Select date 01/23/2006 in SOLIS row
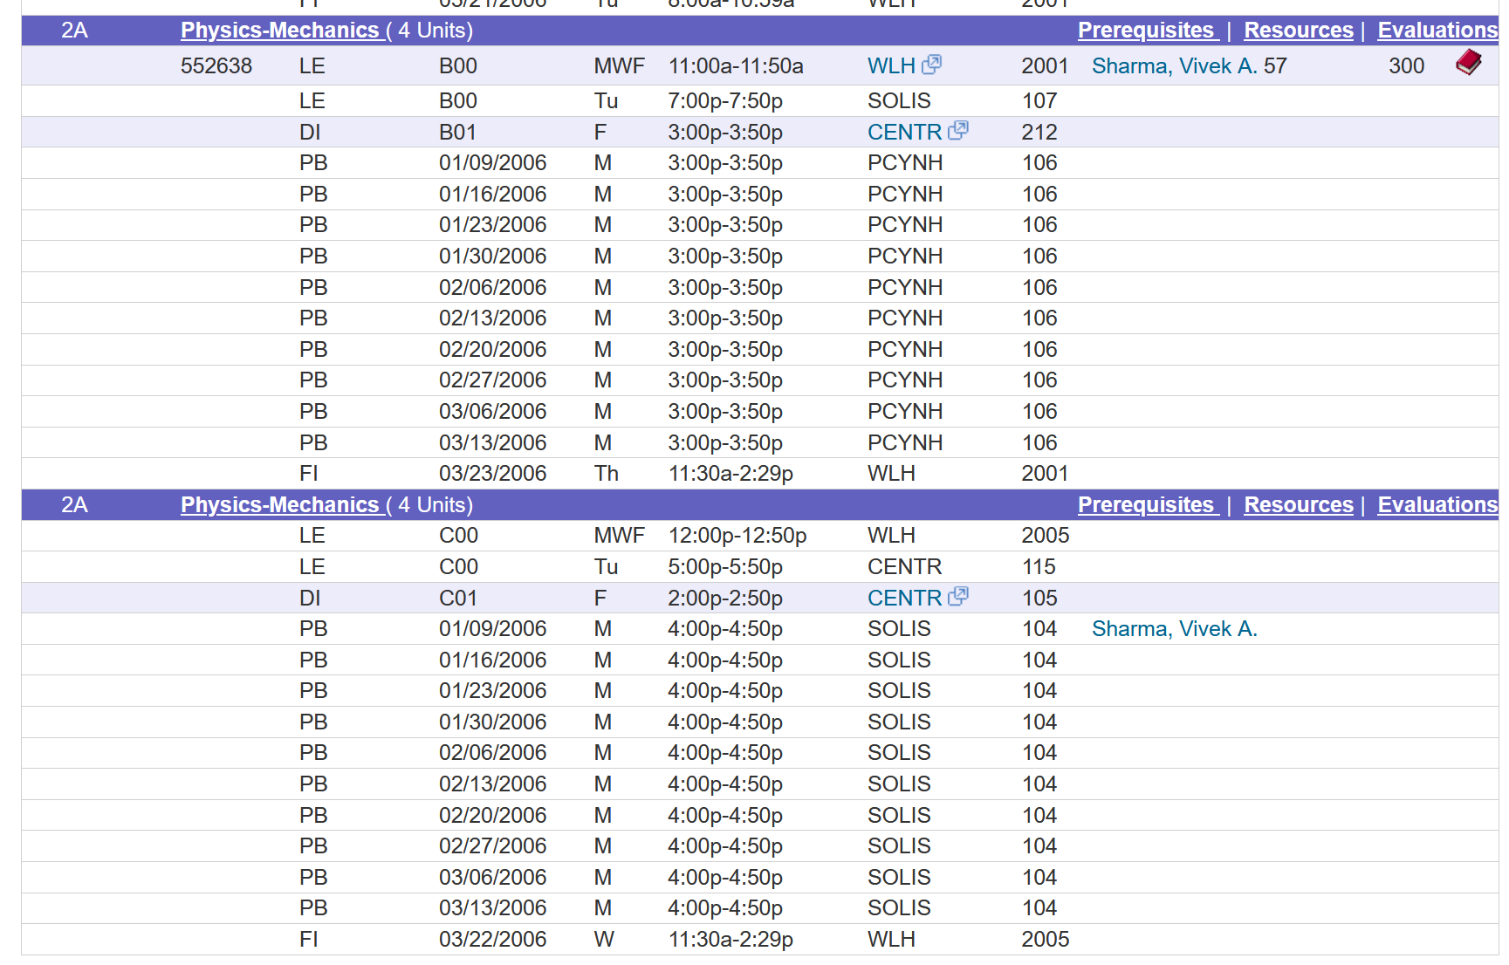 [493, 691]
